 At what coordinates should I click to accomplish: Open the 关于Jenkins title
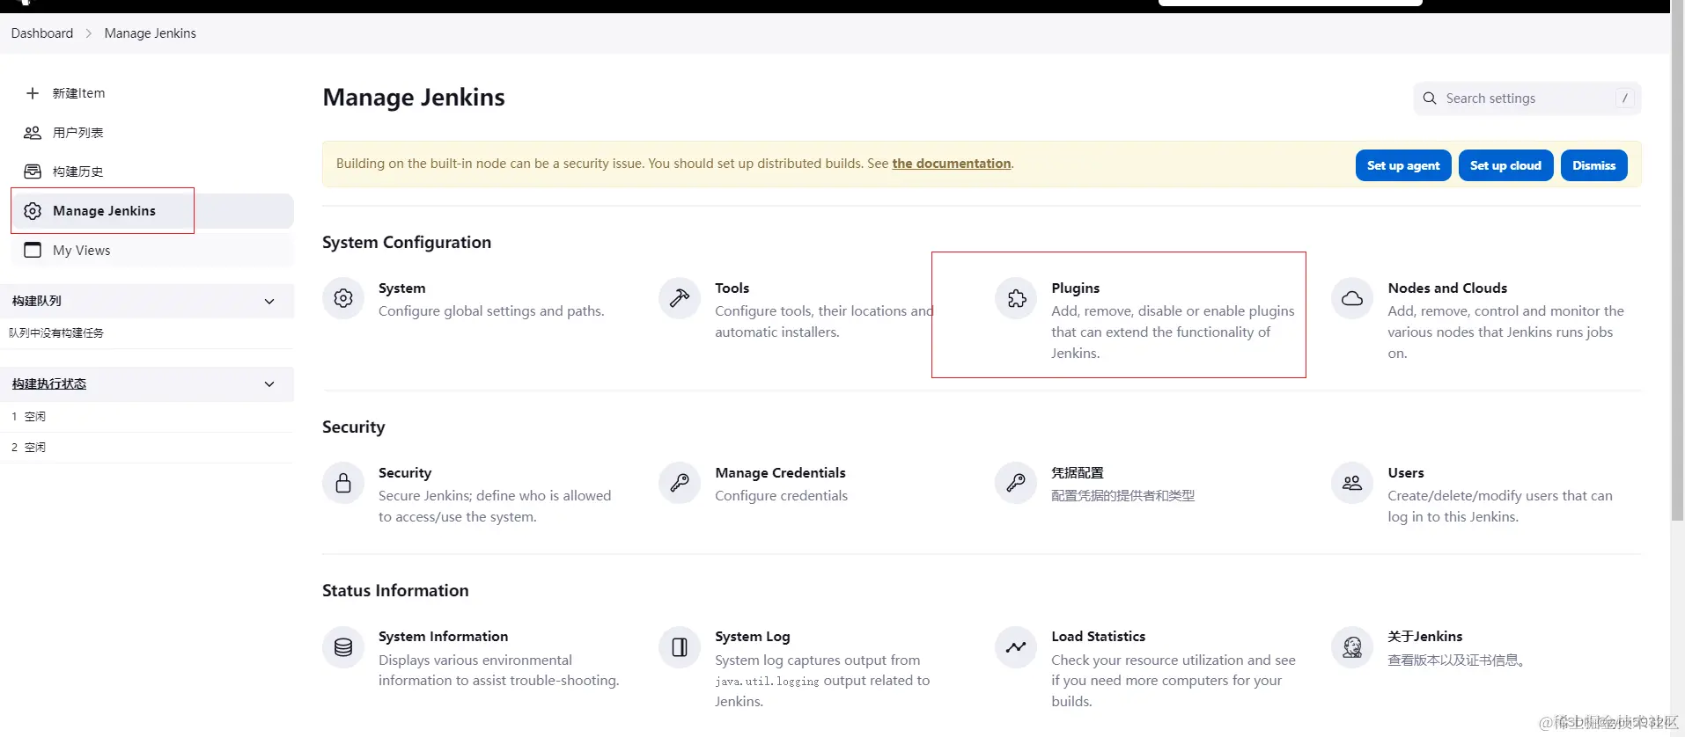click(1424, 637)
